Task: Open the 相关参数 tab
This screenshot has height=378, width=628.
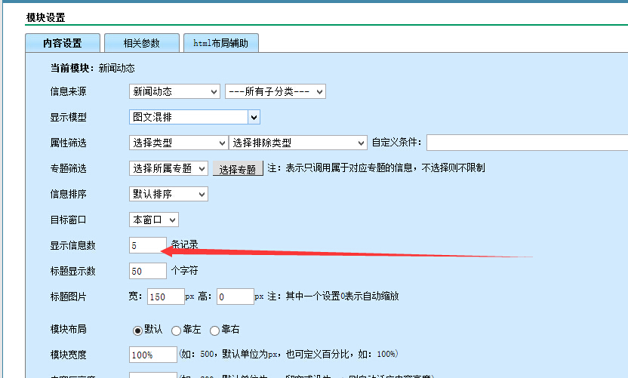Action: [x=142, y=43]
